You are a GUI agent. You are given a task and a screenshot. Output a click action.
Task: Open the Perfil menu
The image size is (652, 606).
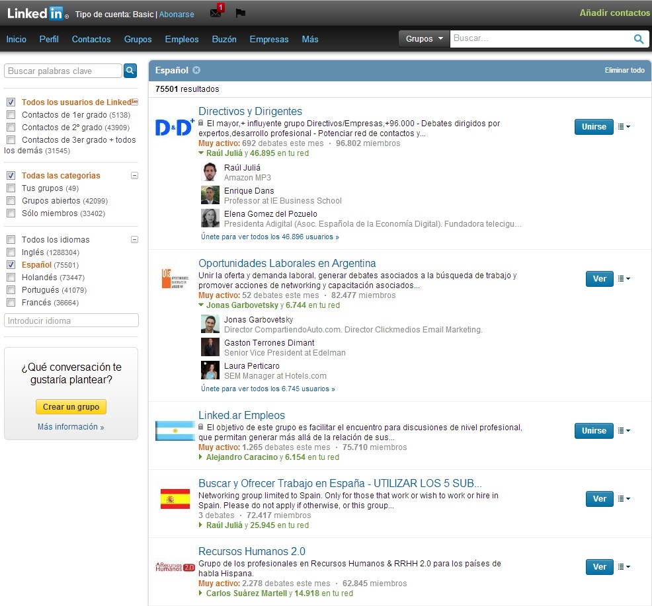pos(49,39)
